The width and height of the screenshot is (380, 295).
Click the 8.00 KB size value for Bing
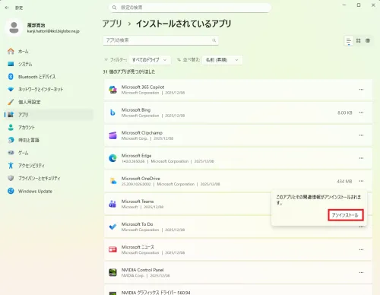coord(345,113)
